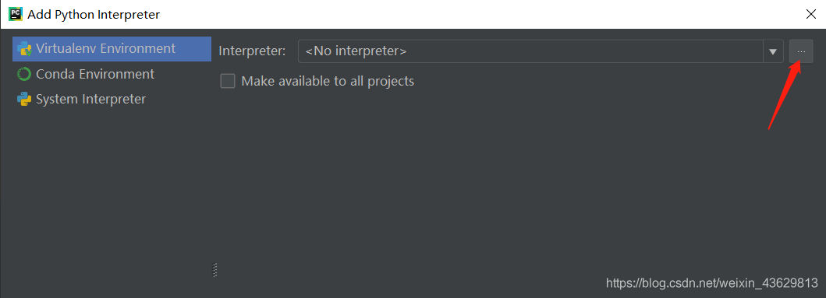Click the red arrow annotation
This screenshot has height=298, width=826.
pyautogui.click(x=785, y=95)
